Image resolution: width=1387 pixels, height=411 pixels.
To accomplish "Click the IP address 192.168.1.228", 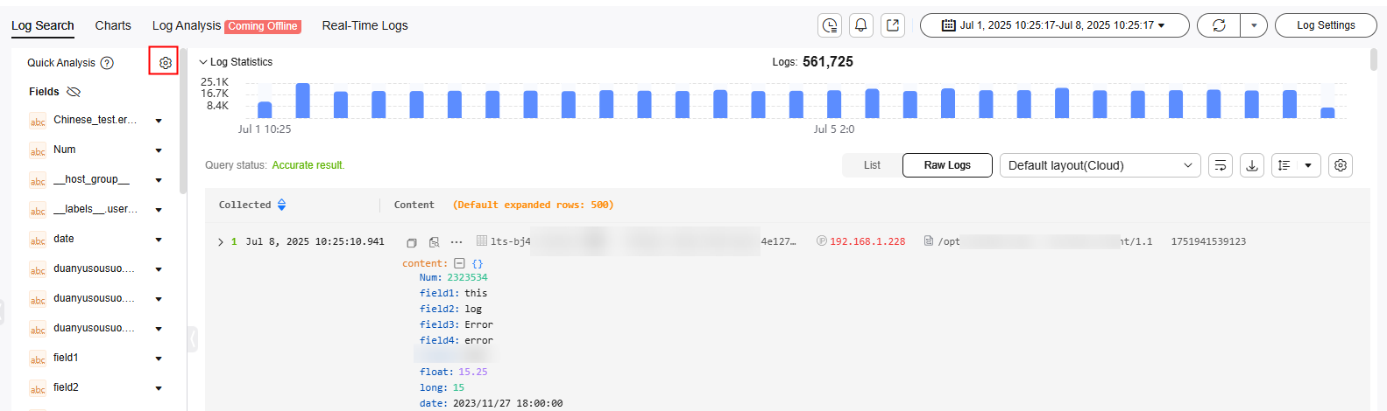I will tap(867, 241).
